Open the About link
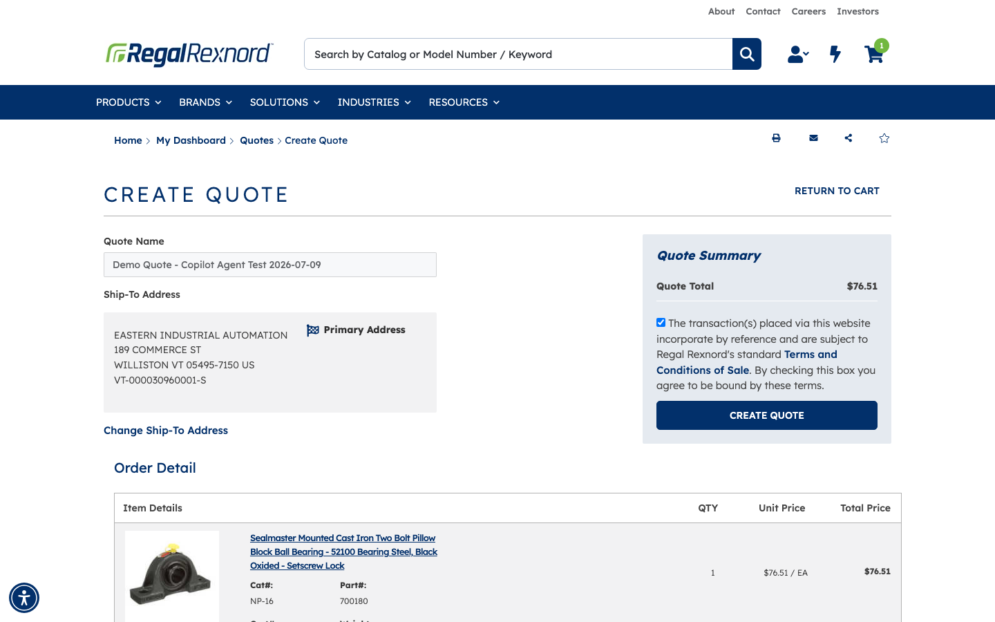995x622 pixels. pos(721,12)
